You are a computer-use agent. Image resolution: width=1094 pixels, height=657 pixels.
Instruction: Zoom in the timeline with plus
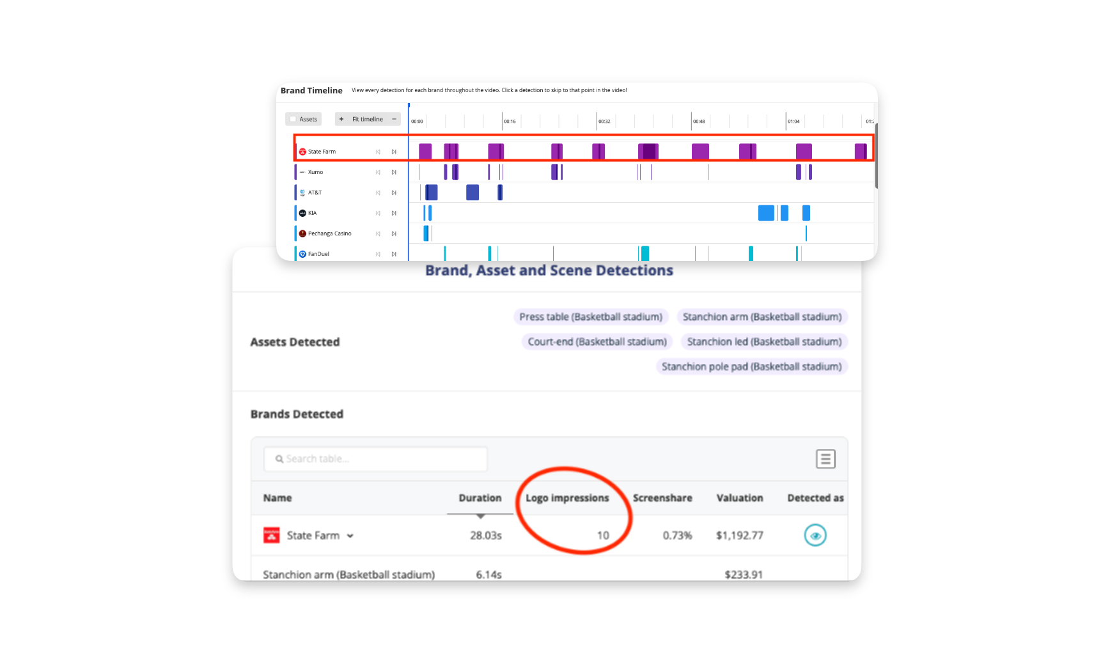point(341,119)
